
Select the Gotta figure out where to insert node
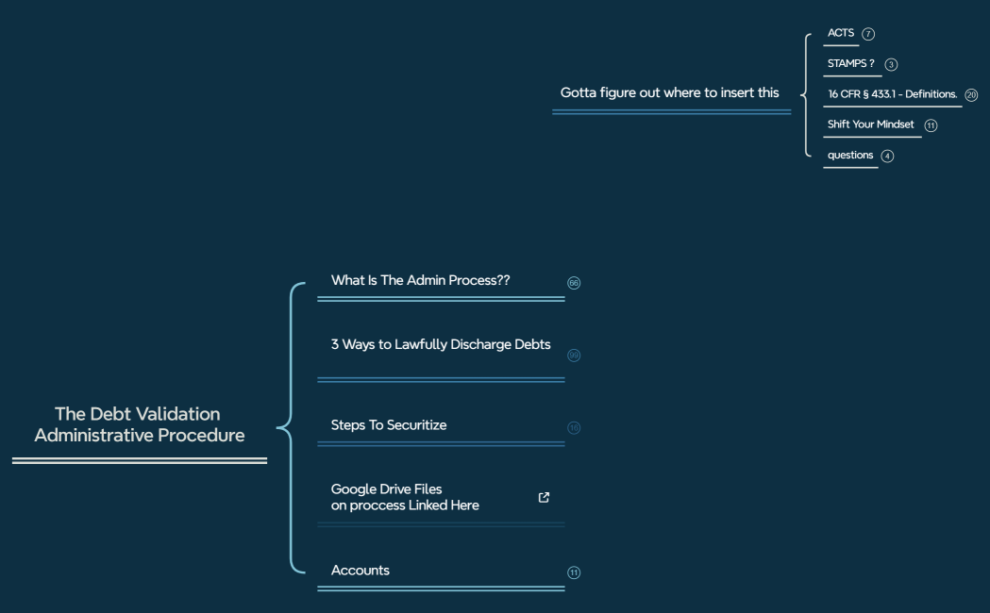670,92
